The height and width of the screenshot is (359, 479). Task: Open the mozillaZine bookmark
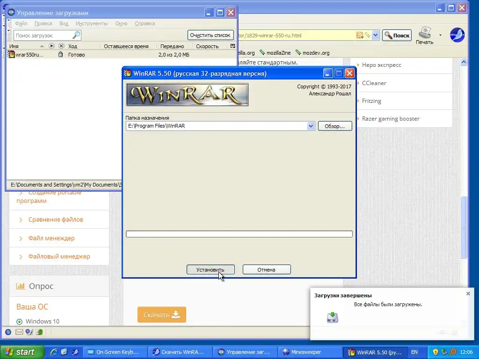275,53
